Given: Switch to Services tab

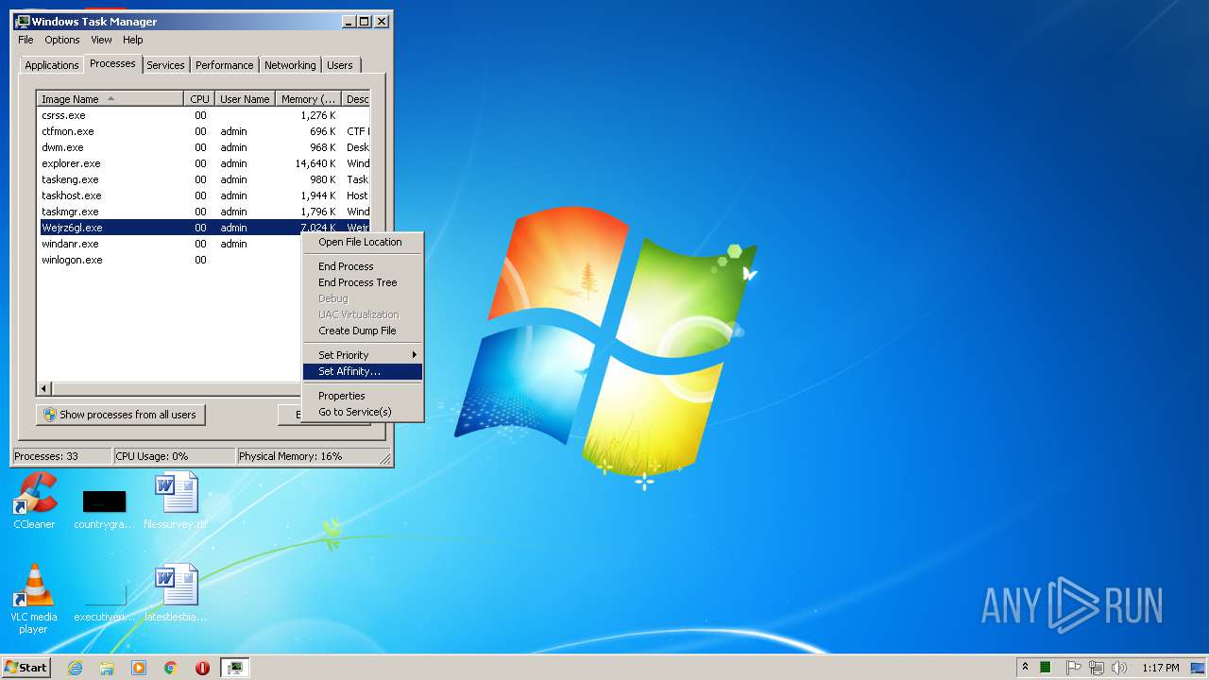Looking at the screenshot, I should pos(165,65).
